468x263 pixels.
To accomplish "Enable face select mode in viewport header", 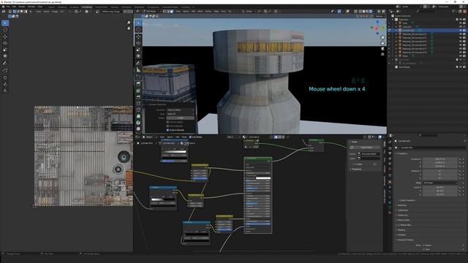I will pyautogui.click(x=172, y=12).
